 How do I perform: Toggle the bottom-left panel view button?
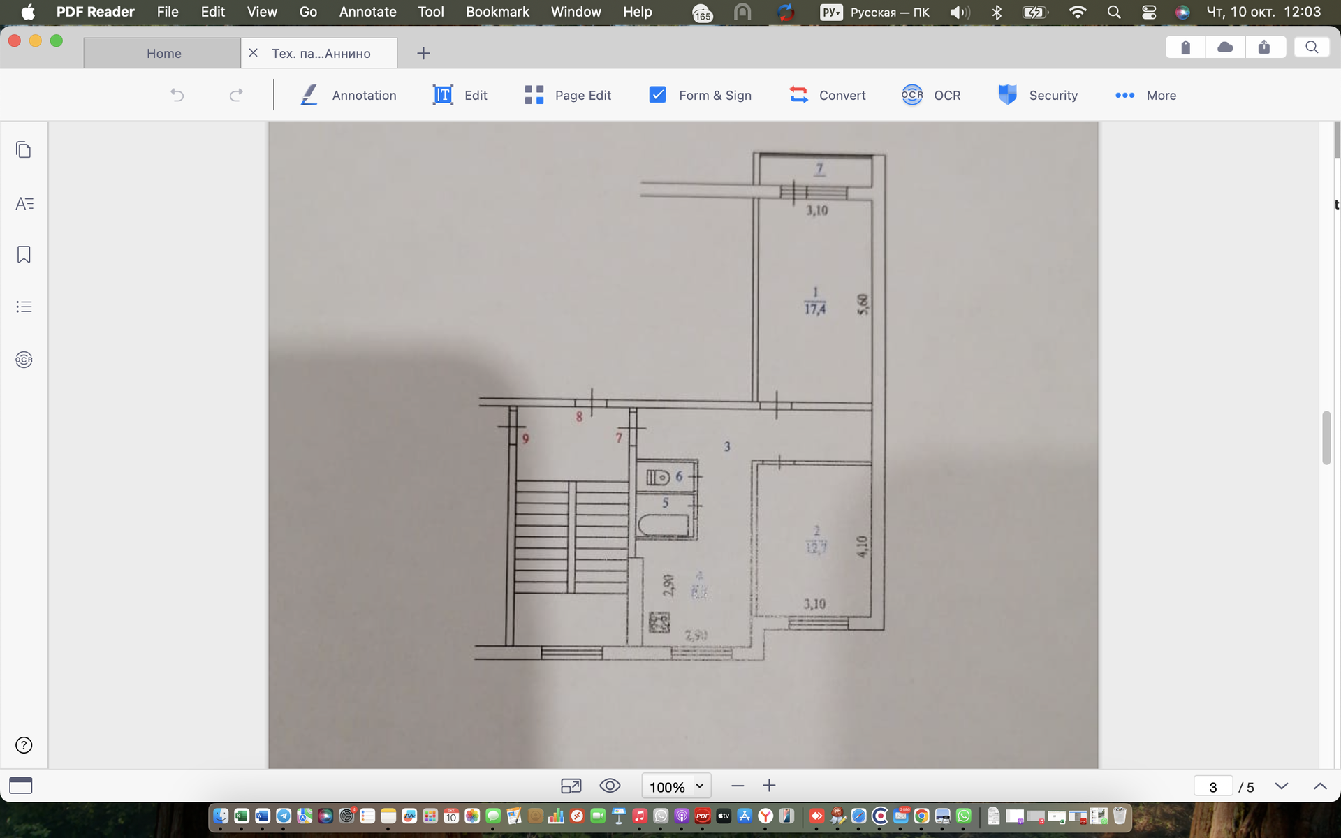coord(21,786)
